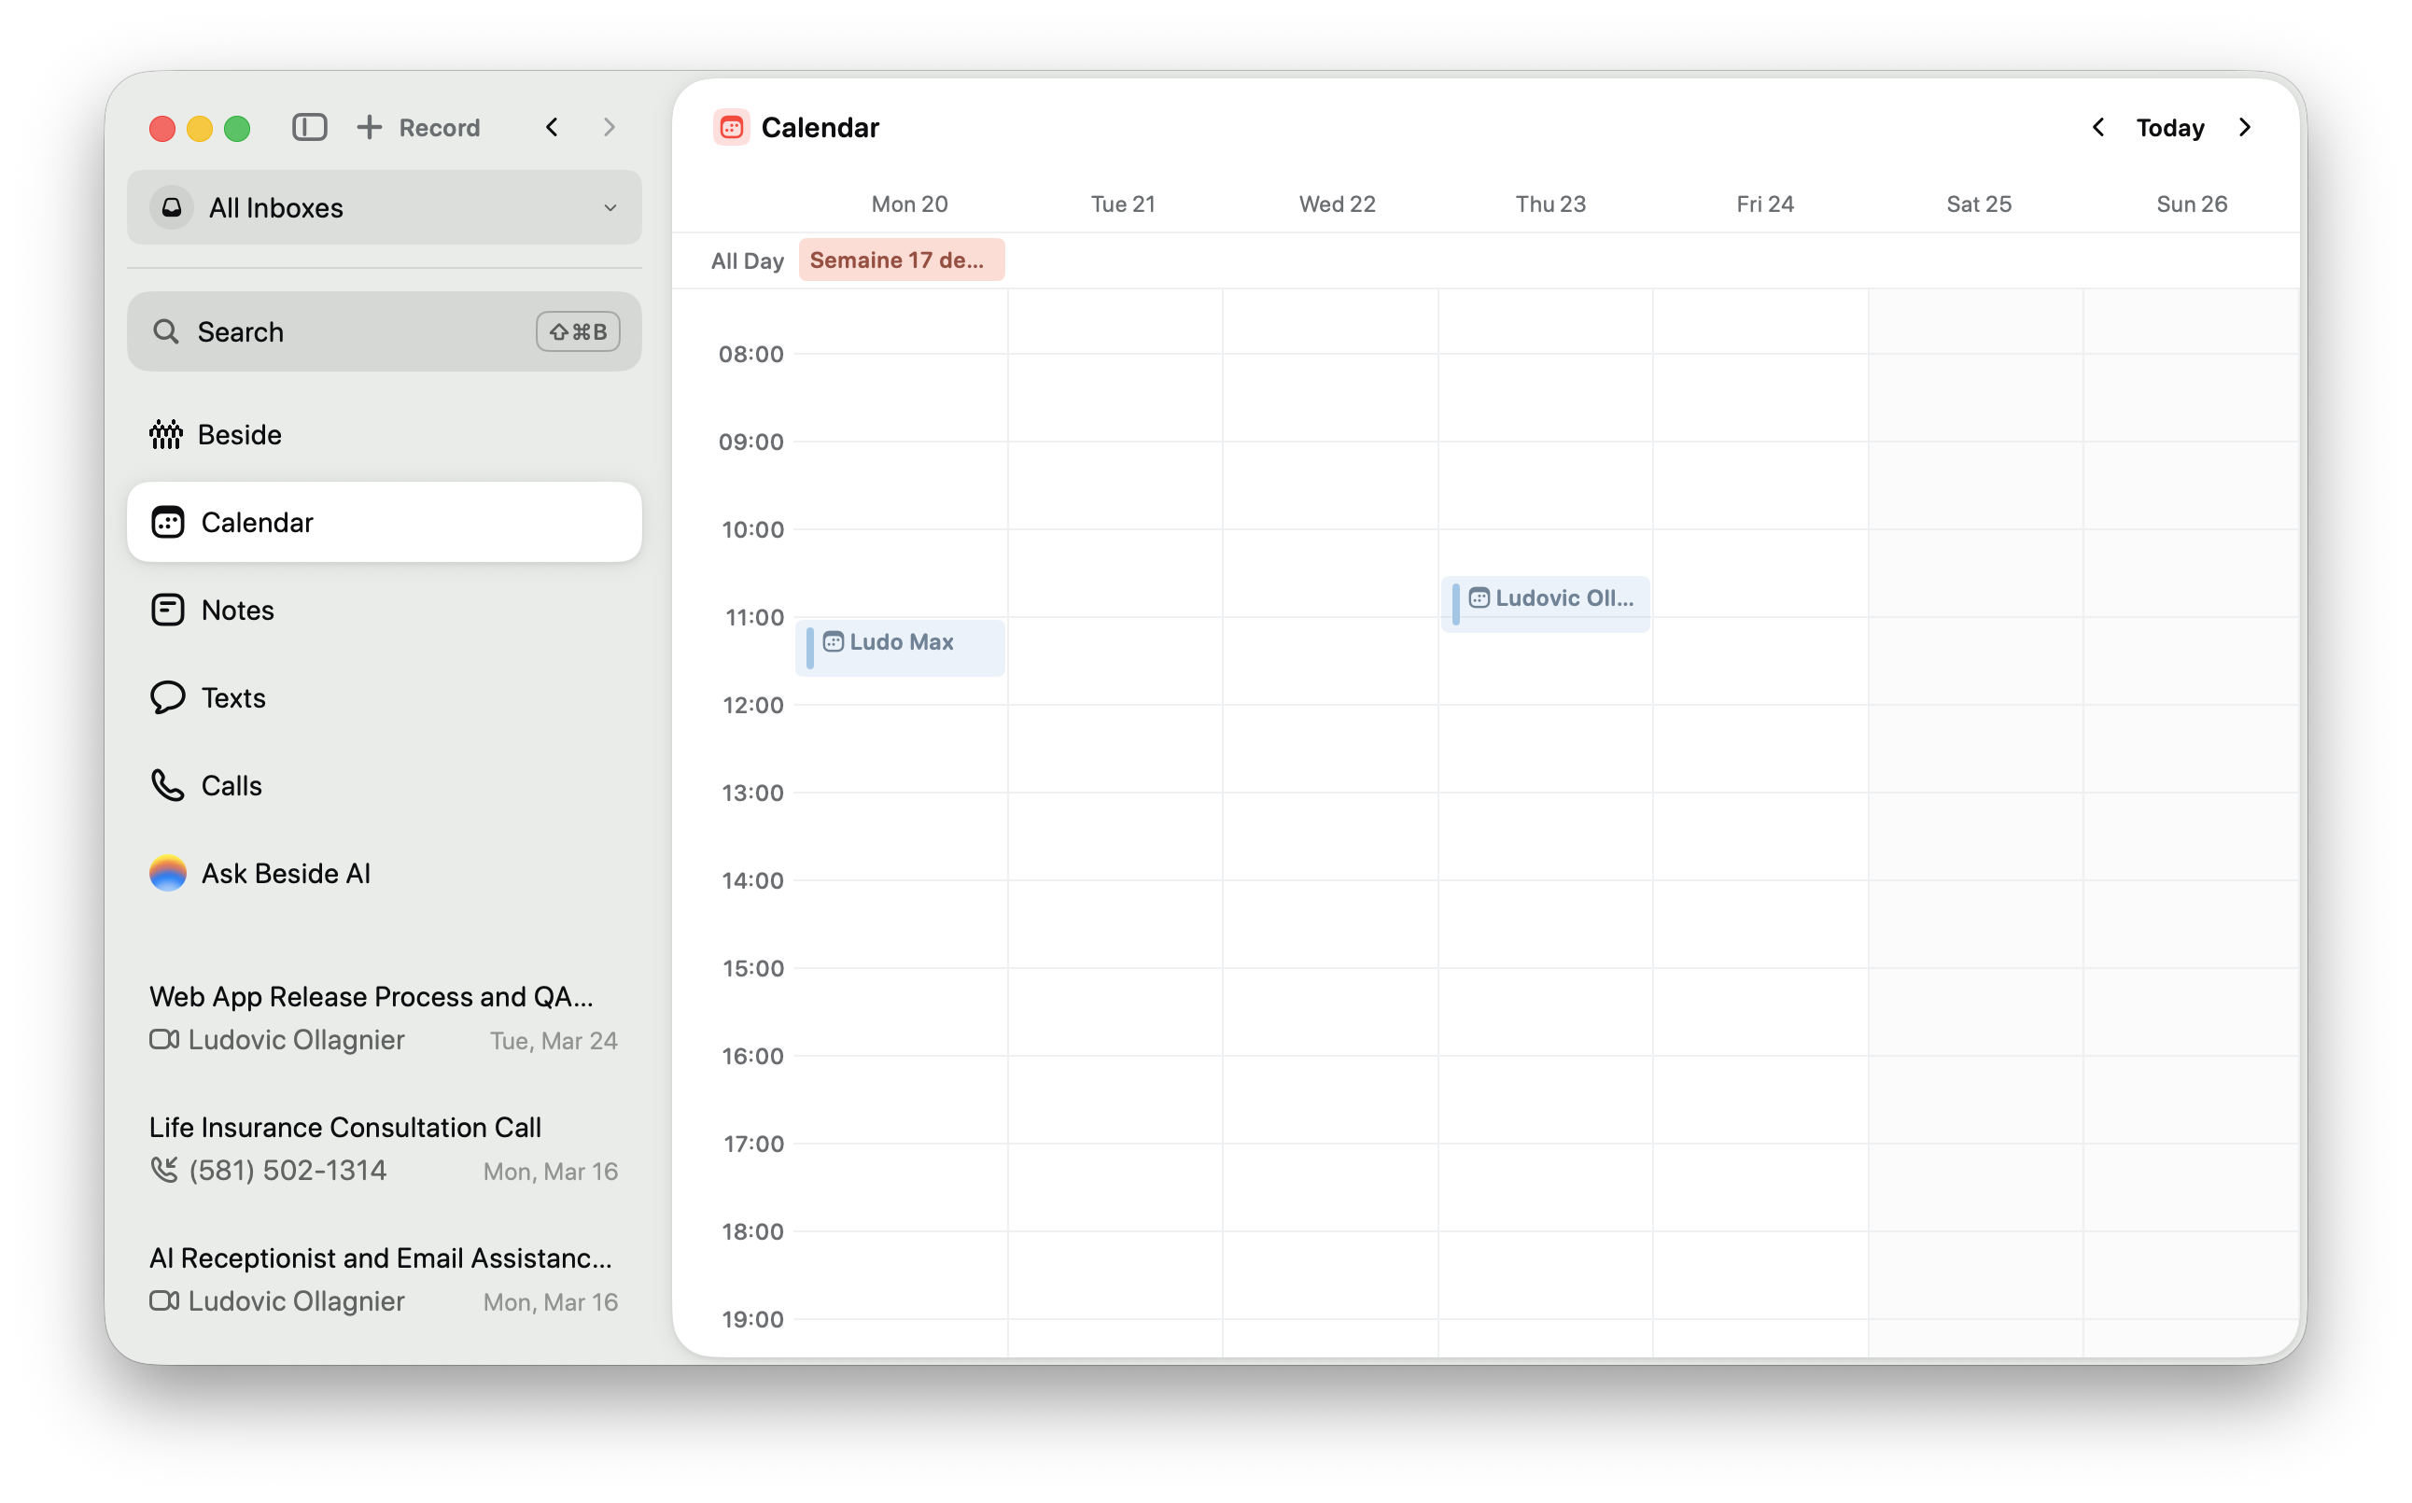2412x1503 pixels.
Task: Open the Semaine 17 all-day event
Action: click(902, 260)
